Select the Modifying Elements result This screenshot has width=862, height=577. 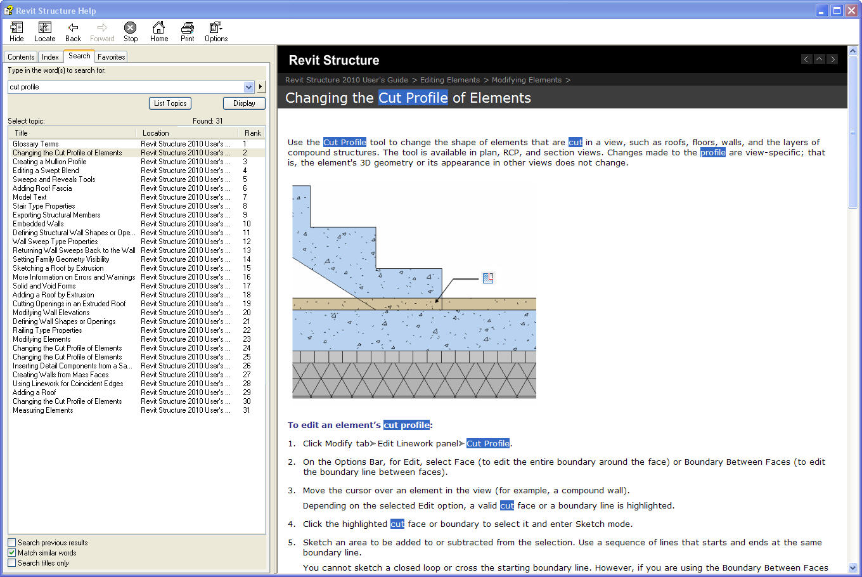42,339
